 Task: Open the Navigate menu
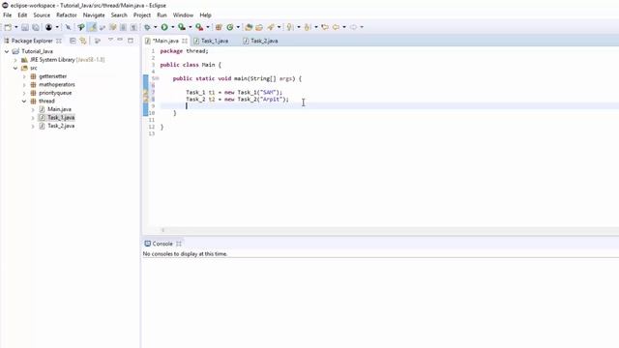(x=94, y=15)
